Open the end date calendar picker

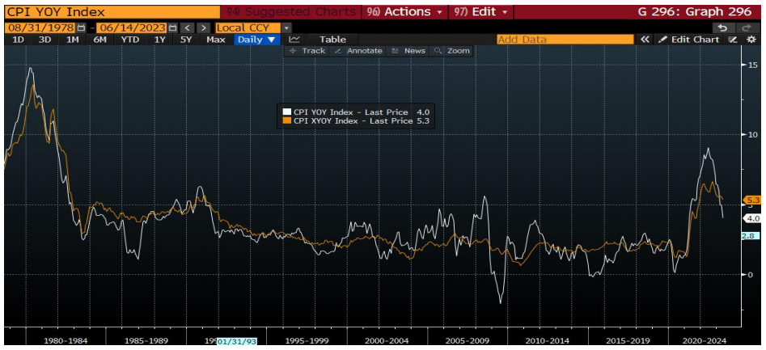pos(173,27)
